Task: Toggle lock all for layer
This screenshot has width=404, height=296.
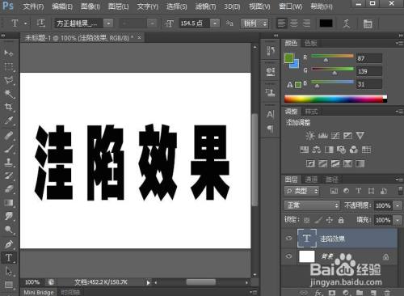Action: point(341,220)
